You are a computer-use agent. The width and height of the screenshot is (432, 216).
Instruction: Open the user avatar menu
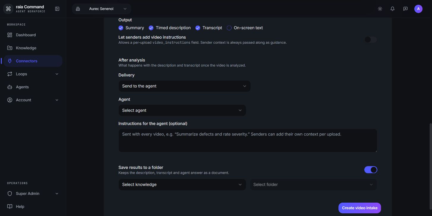click(x=418, y=9)
